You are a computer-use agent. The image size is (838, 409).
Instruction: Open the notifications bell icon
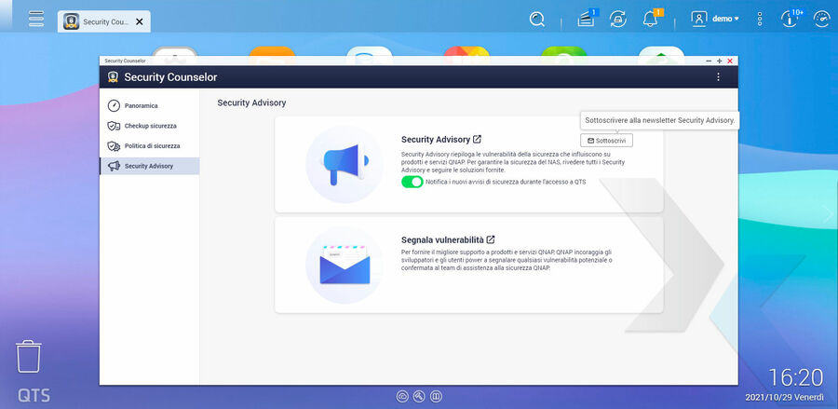[650, 19]
